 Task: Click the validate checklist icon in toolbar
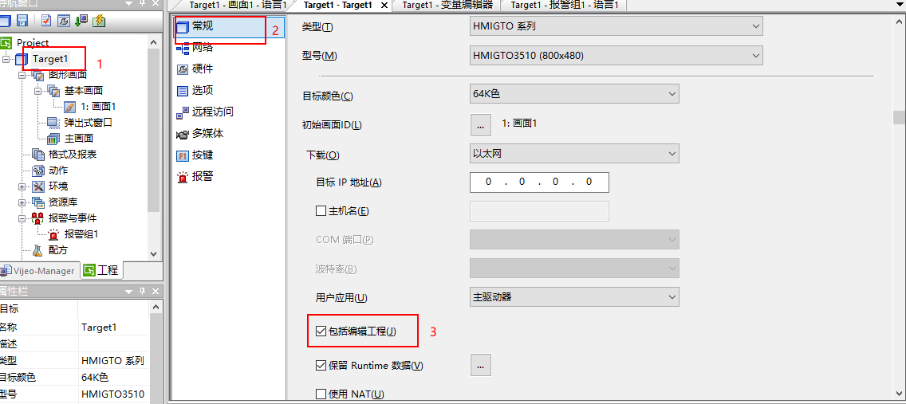(x=45, y=20)
